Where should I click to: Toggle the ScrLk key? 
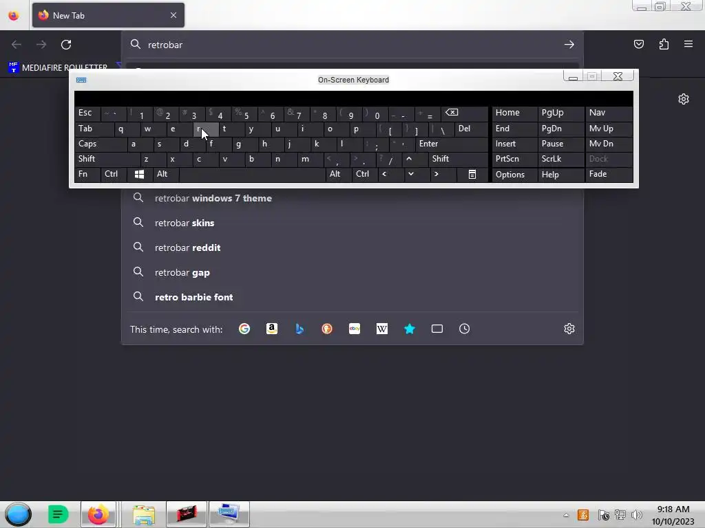560,159
